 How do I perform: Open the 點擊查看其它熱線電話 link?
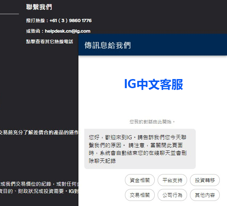point(49,42)
